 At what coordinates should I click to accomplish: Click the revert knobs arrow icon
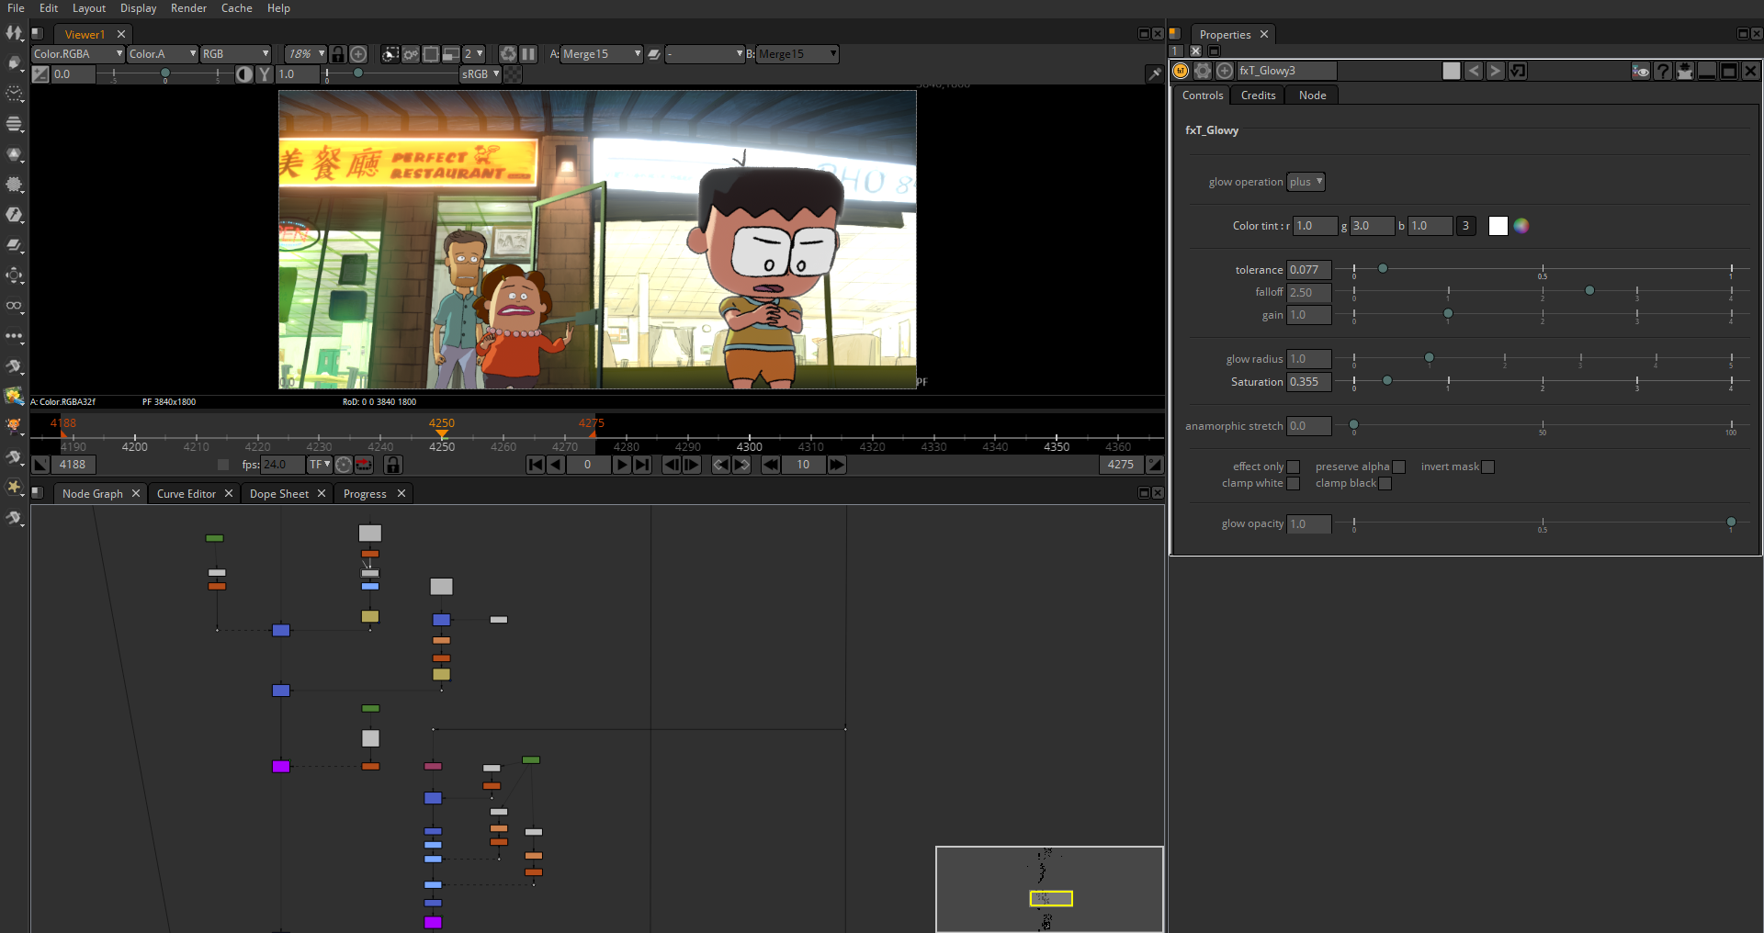pos(1518,71)
